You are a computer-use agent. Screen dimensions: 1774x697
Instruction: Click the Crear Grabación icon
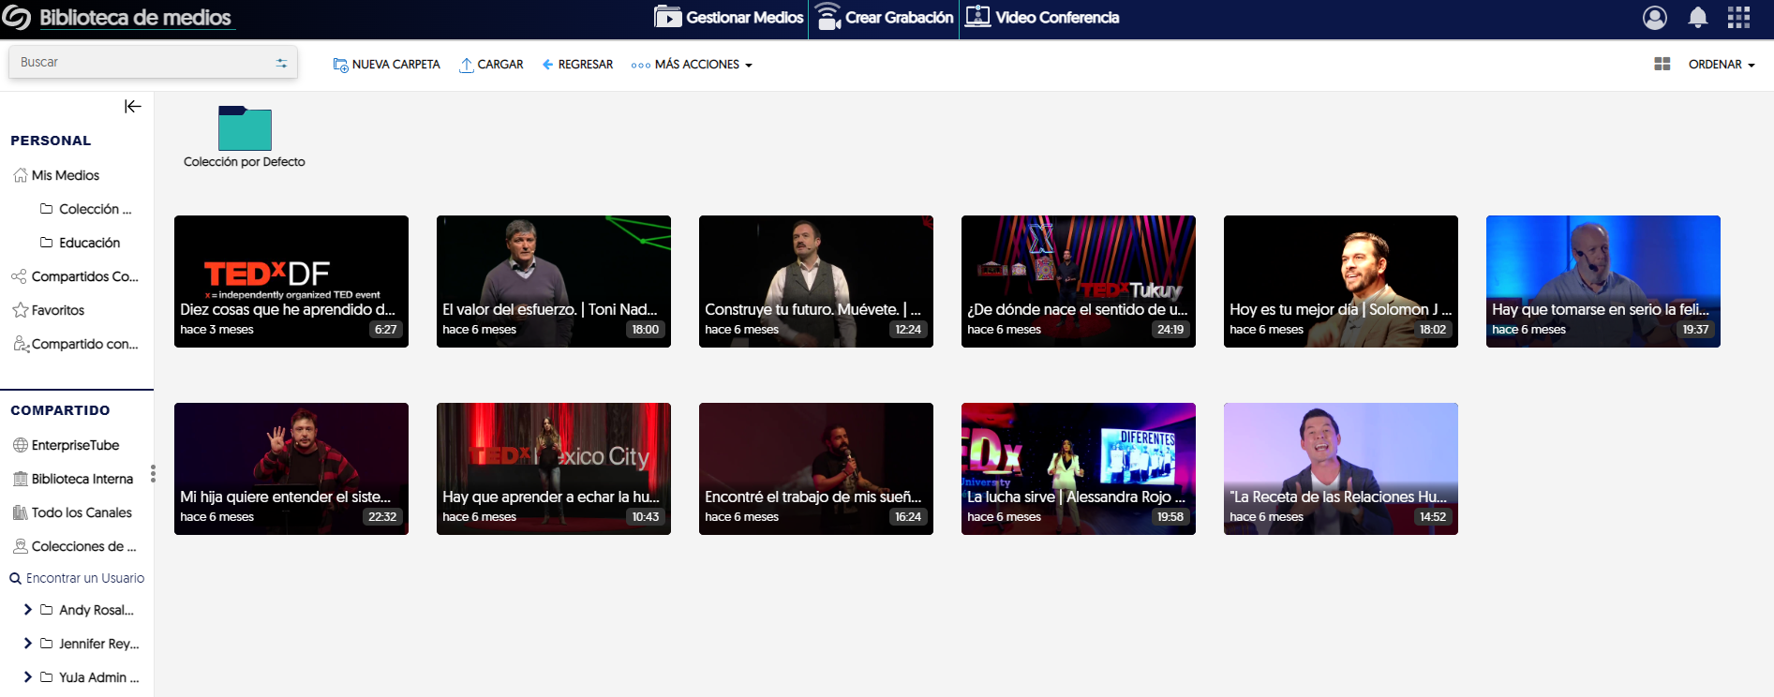tap(828, 18)
